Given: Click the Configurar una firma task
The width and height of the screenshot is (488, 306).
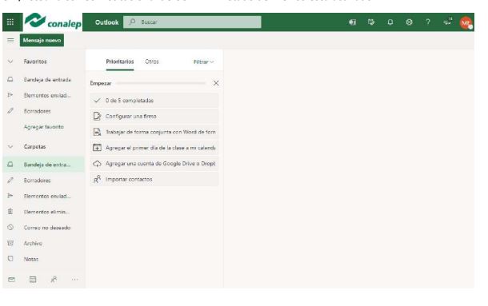Looking at the screenshot, I should [154, 117].
